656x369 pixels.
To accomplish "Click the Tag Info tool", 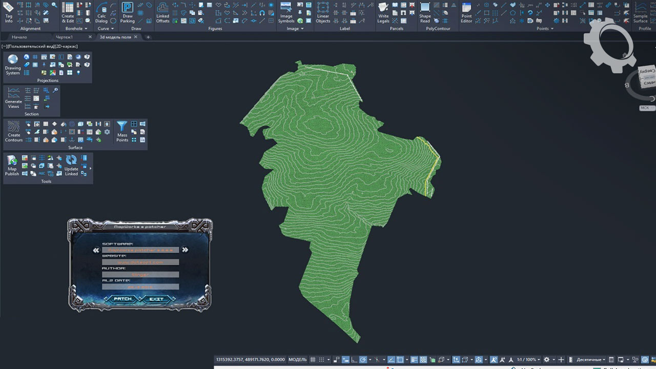I will (x=9, y=12).
